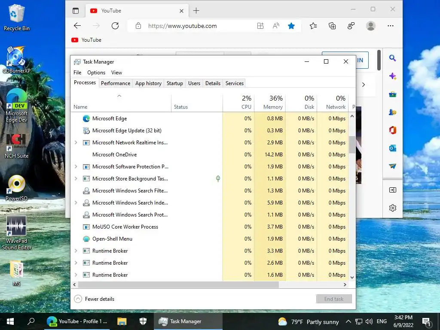
Task: Open the Outlook icon in Edge sidebar
Action: pyautogui.click(x=393, y=148)
